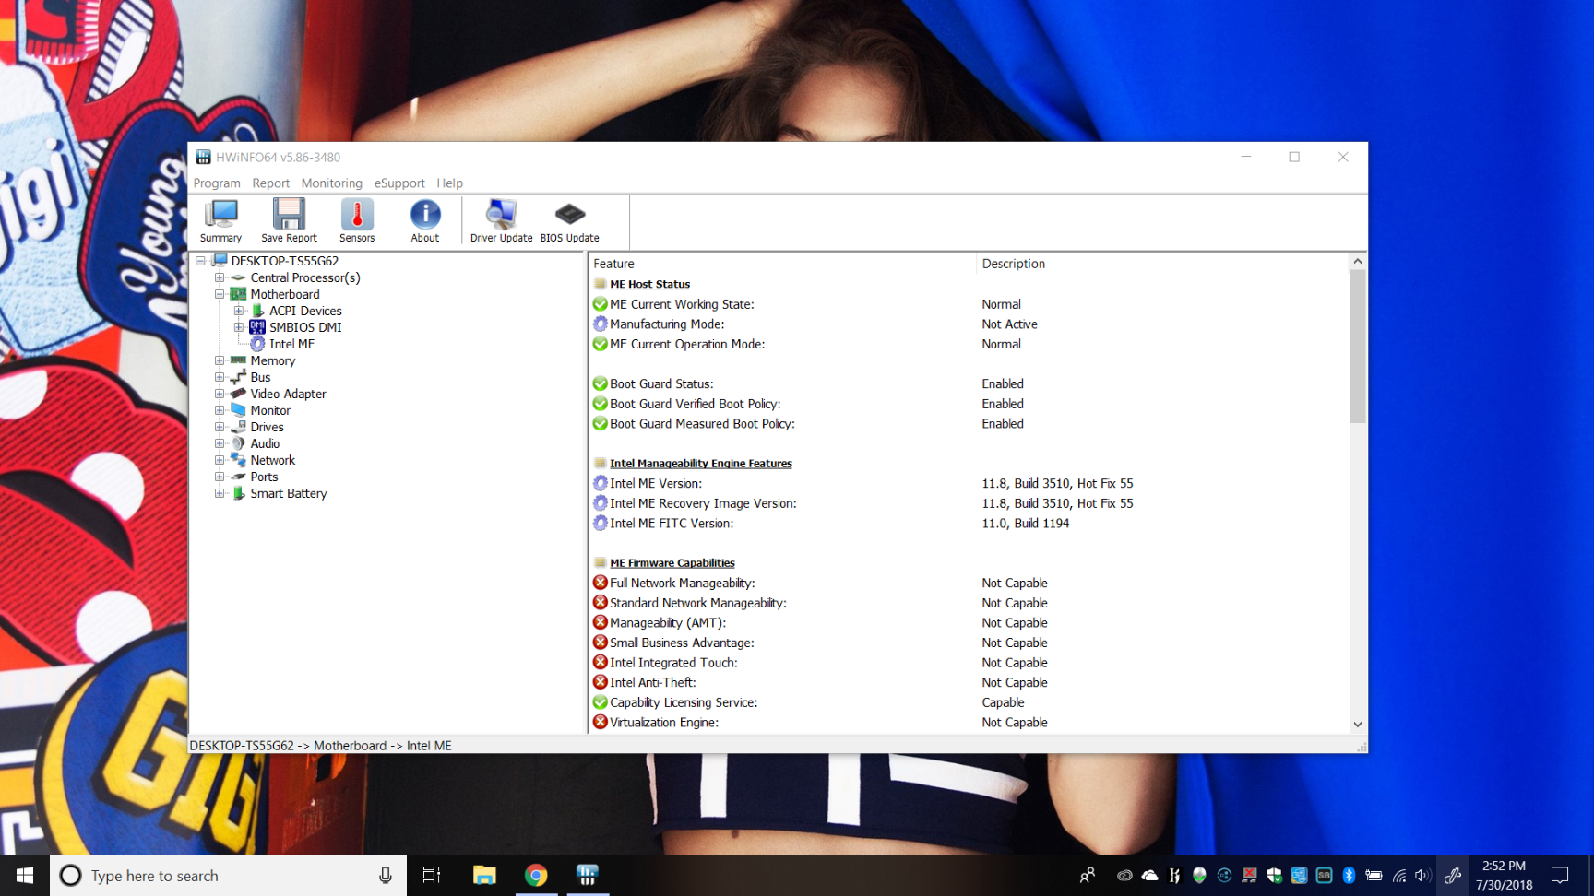This screenshot has width=1594, height=896.
Task: Select Capability Licensing Service row
Action: (x=969, y=702)
